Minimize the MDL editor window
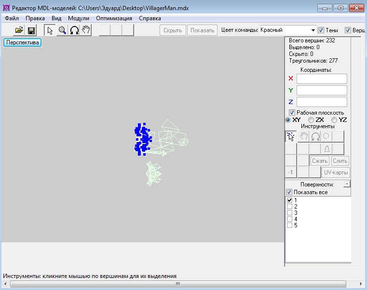Screen dimensions: 367x290 [325, 8]
